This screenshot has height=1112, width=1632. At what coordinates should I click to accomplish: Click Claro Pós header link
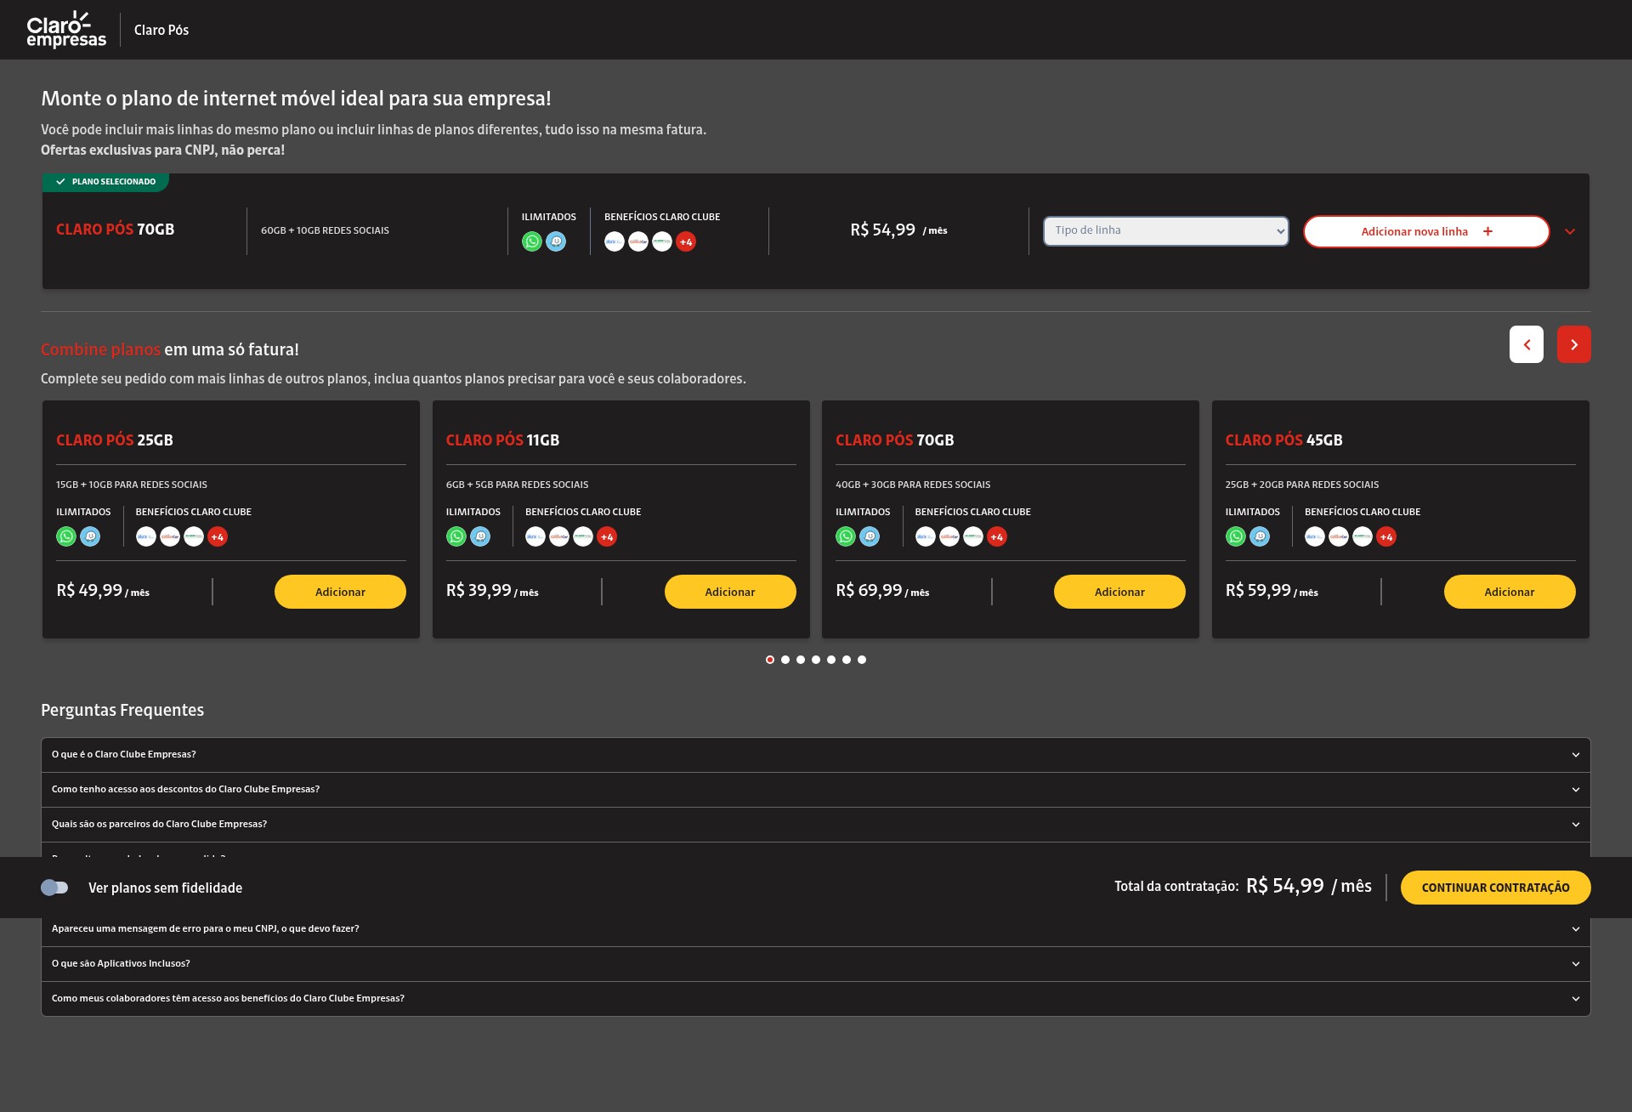[x=161, y=30]
